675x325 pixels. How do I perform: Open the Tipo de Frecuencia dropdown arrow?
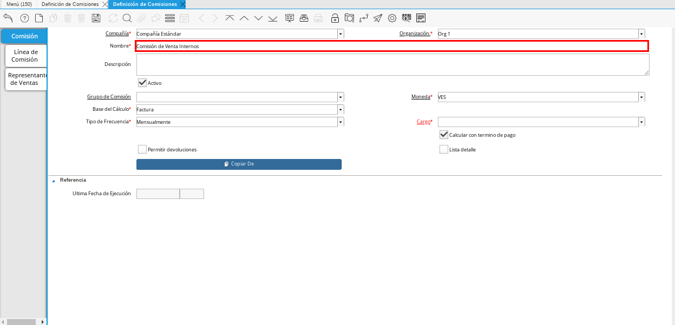(x=340, y=122)
